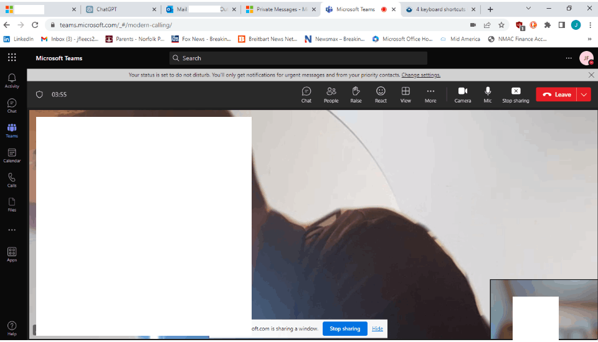
Task: Open the Activity feed in Teams sidebar
Action: coord(12,81)
